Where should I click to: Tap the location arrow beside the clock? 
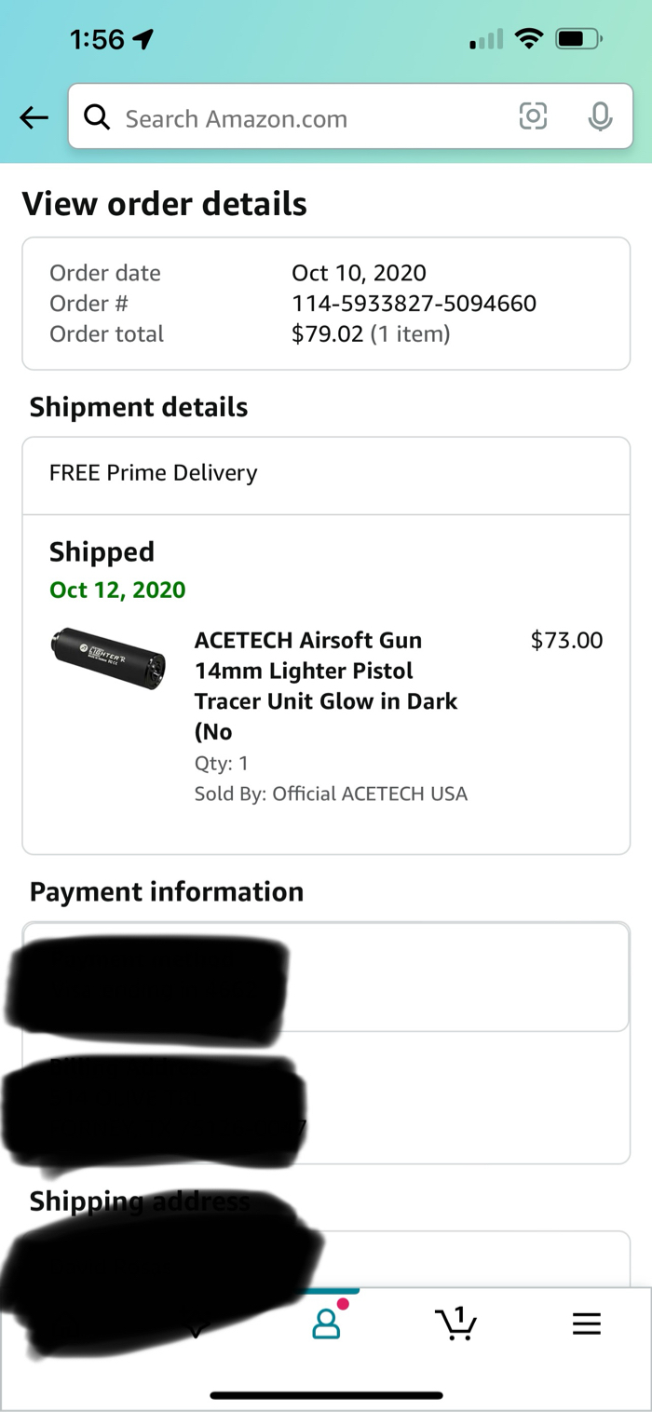pyautogui.click(x=143, y=39)
